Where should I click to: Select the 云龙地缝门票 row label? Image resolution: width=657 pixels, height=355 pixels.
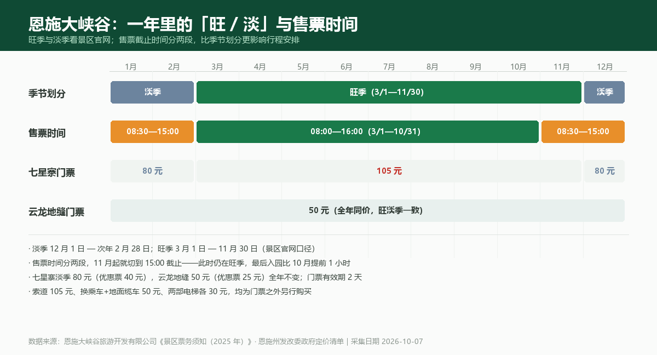click(x=56, y=212)
